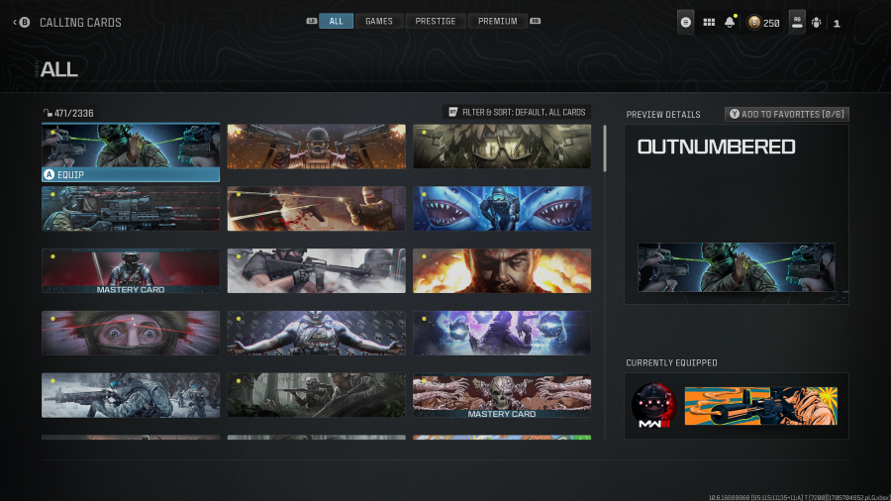The image size is (891, 501).
Task: Switch to the PRESTIGE tab
Action: pyautogui.click(x=436, y=21)
